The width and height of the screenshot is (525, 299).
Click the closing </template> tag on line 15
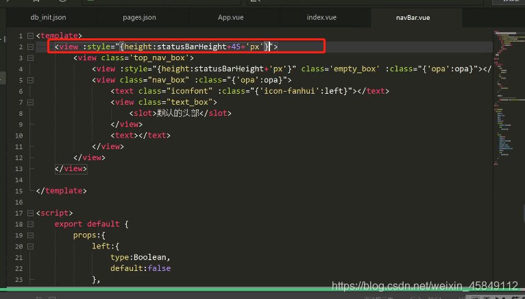(61, 191)
